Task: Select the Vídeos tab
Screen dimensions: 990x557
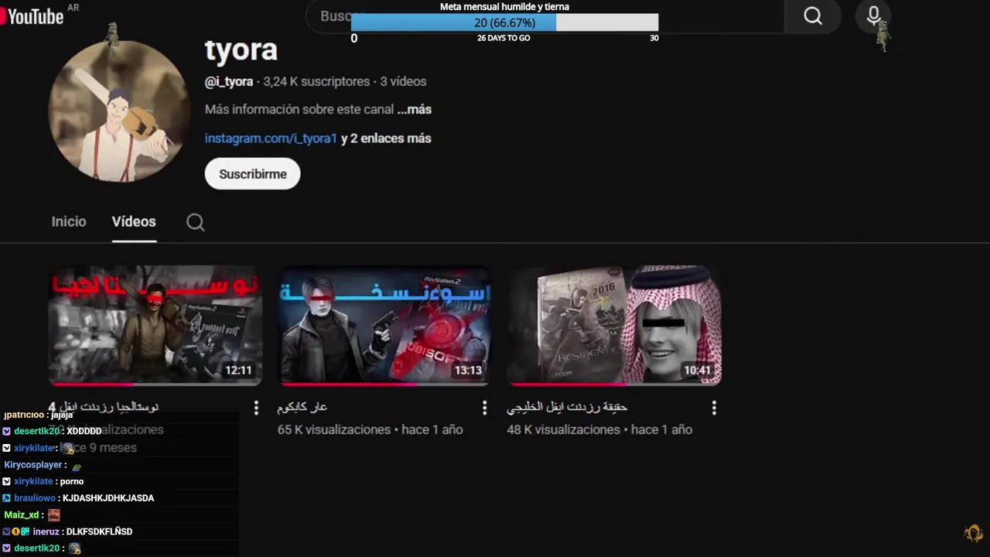Action: click(x=134, y=221)
